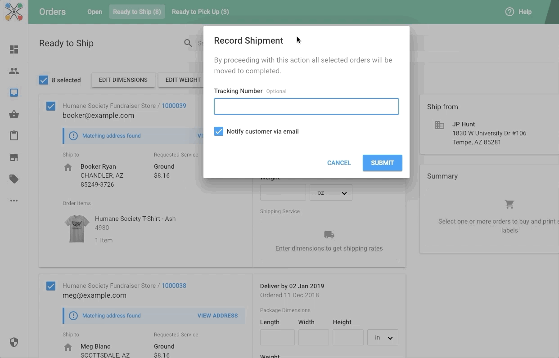Viewport: 559px width, 358px height.
Task: Click the Help label in the header
Action: (x=525, y=12)
